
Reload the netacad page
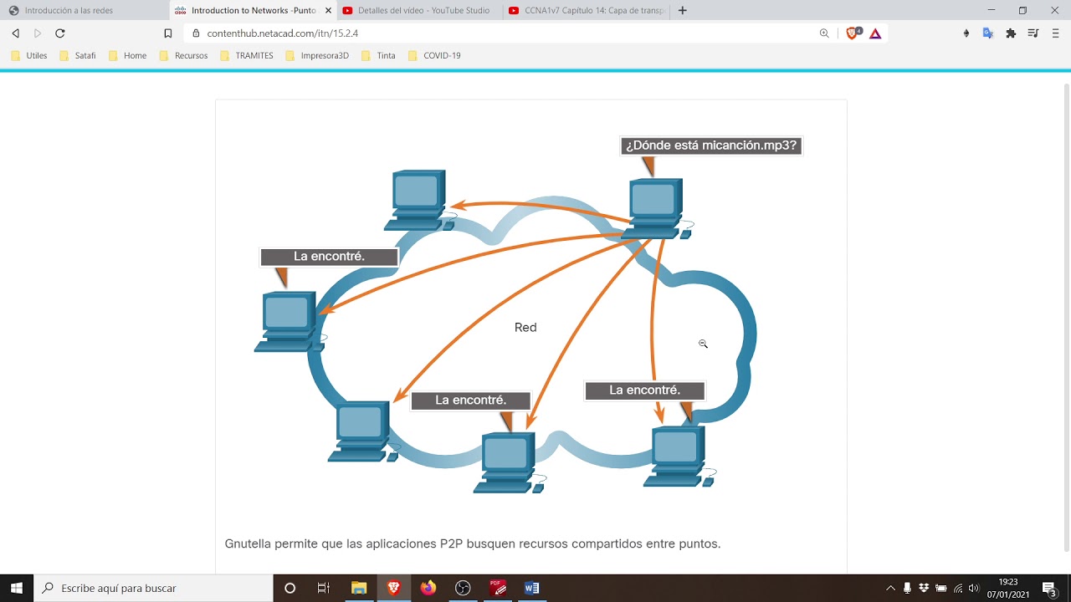click(x=60, y=33)
